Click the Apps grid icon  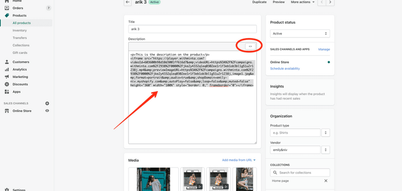[x=7, y=91]
